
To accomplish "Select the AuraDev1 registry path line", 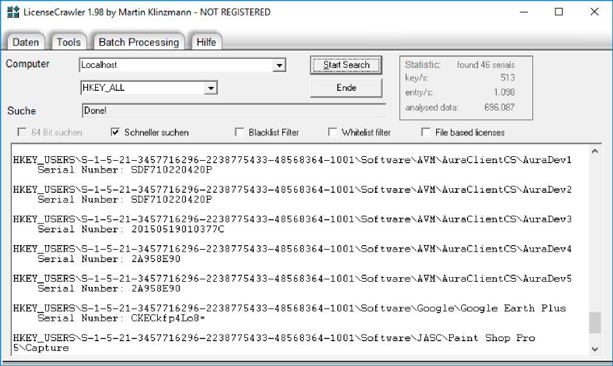I will click(x=292, y=159).
